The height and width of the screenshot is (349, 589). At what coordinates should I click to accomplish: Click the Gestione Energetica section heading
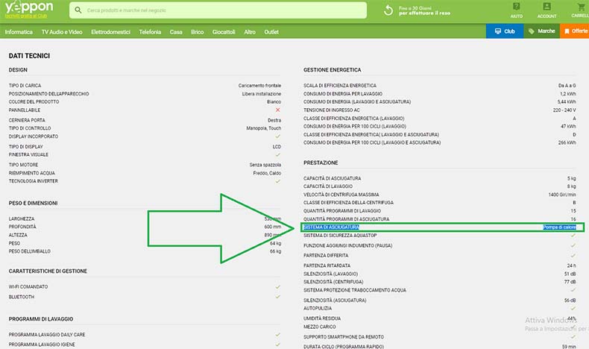(x=332, y=70)
